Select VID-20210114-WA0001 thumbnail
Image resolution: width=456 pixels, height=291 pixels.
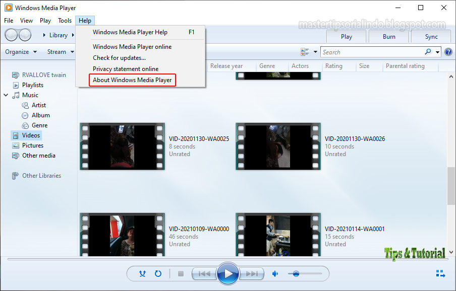278,235
